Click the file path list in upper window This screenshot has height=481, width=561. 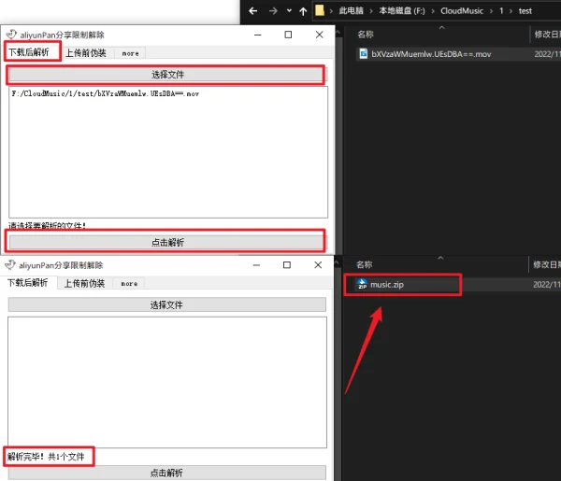[x=168, y=152]
